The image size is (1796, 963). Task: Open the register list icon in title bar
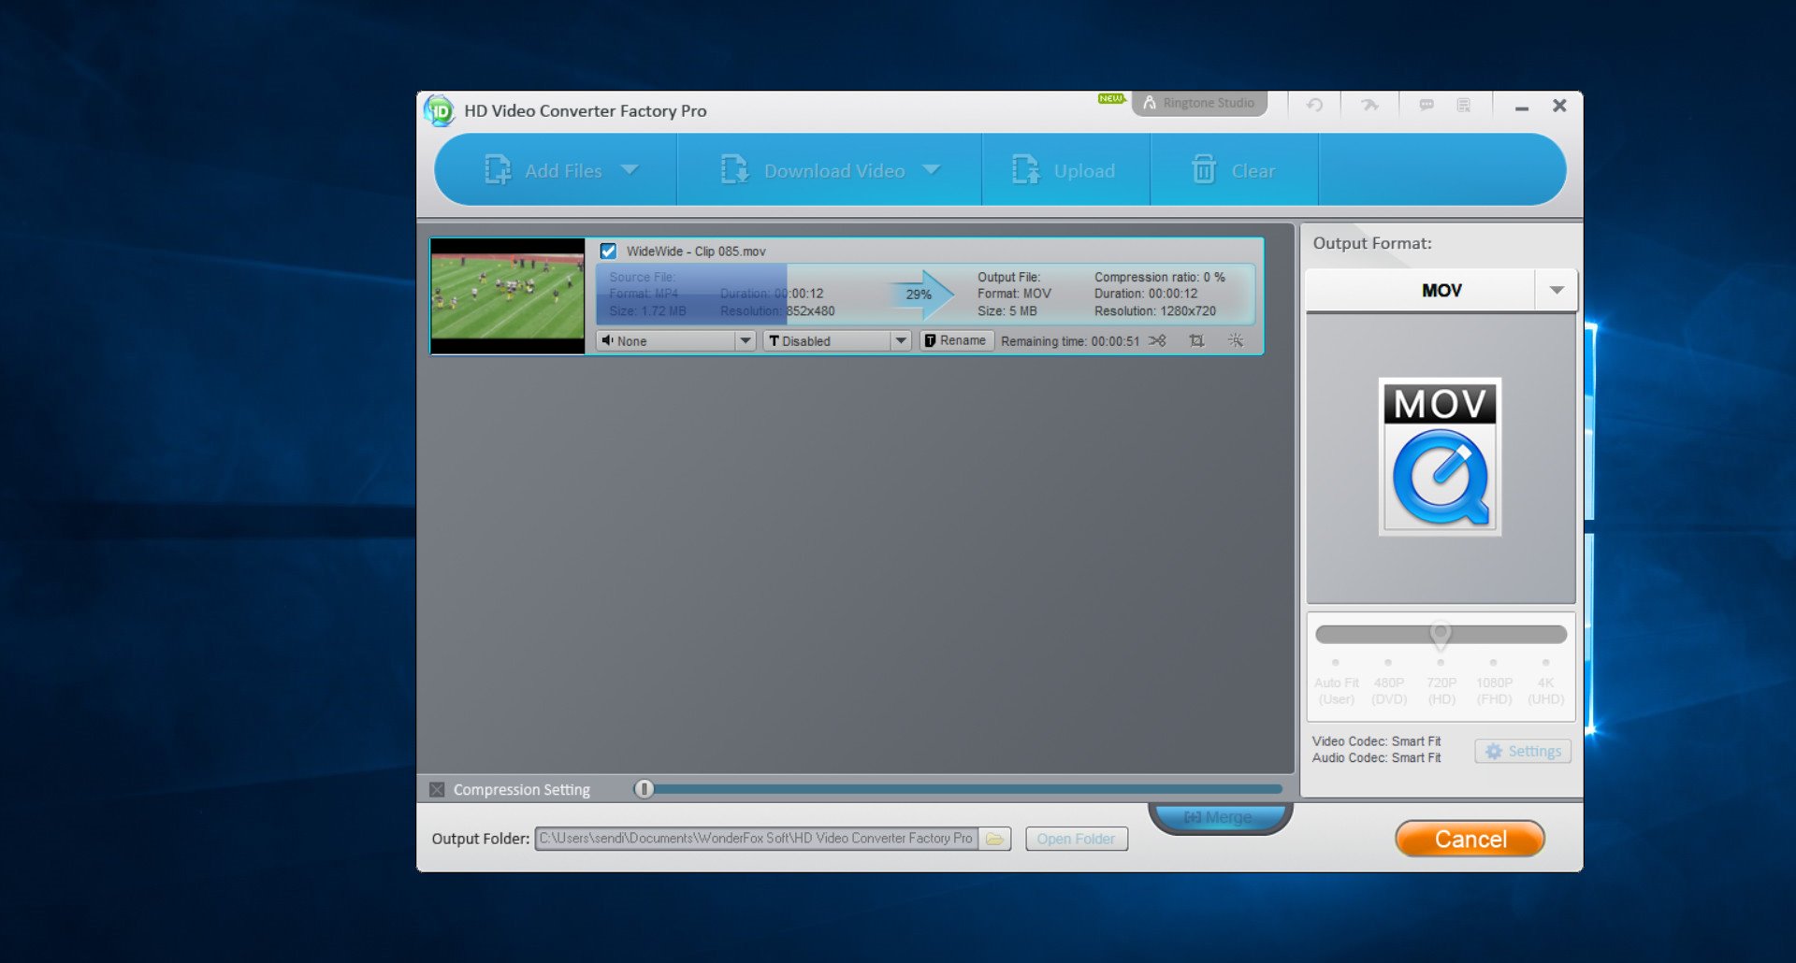1464,105
